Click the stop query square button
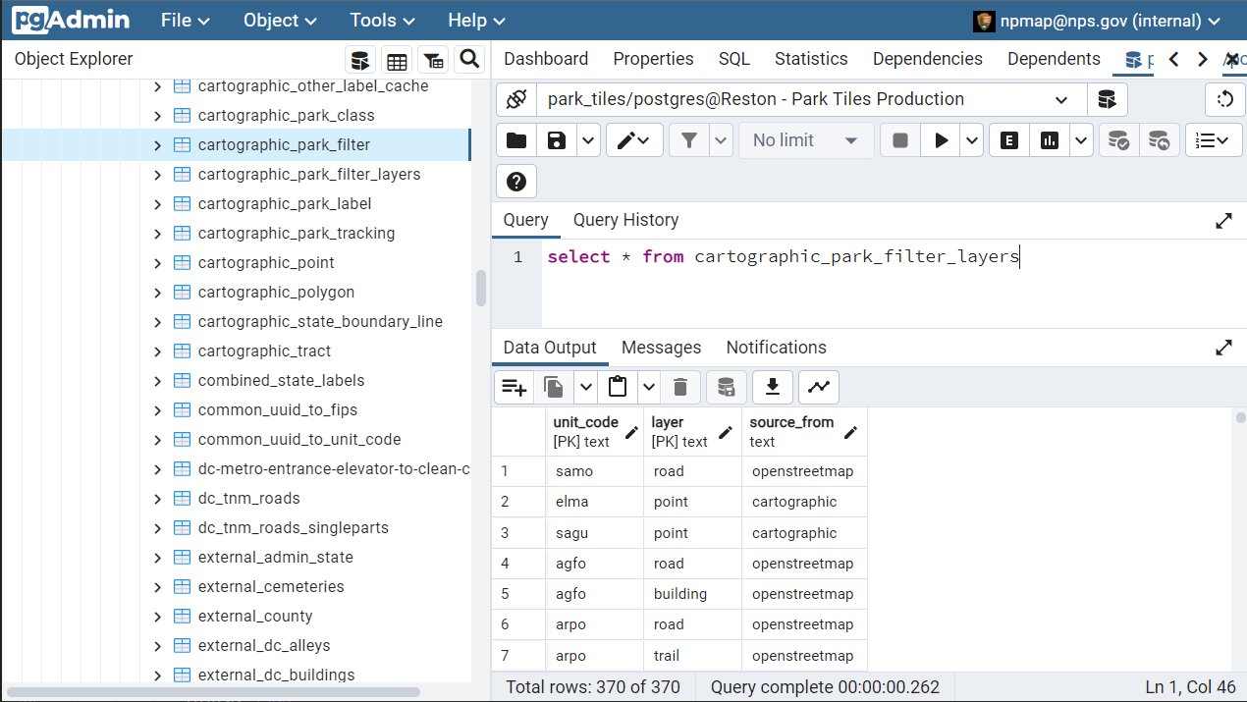This screenshot has width=1247, height=702. point(900,140)
